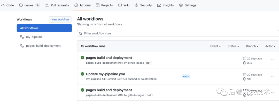Click Showing runs from all workflows text

99,24
